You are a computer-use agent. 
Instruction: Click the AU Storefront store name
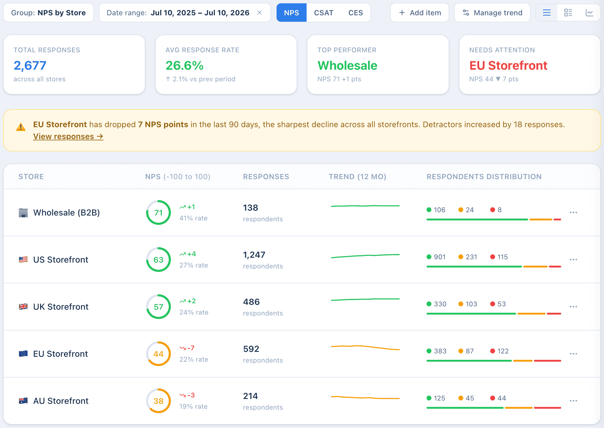tap(61, 401)
